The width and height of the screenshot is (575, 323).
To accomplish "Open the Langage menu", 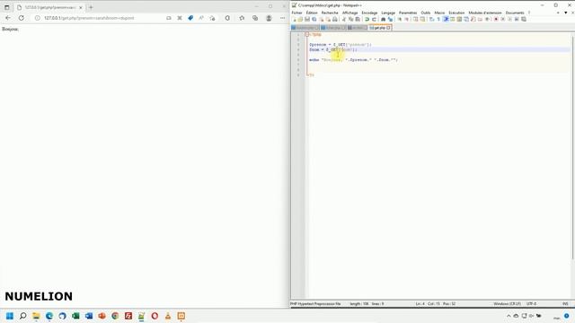I will pos(388,13).
